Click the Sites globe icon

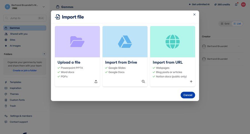(6, 40)
